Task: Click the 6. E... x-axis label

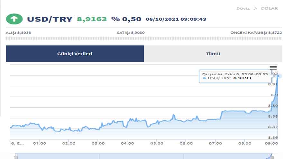Action: [x=17, y=143]
